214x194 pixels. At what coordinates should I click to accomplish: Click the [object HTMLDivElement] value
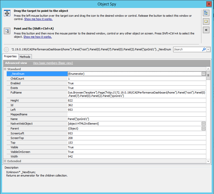click(83, 124)
